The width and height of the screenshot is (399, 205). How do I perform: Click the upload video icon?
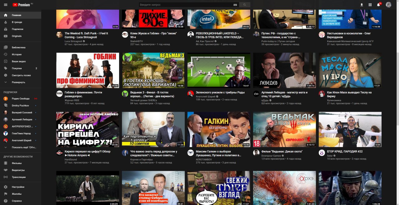pyautogui.click(x=362, y=5)
